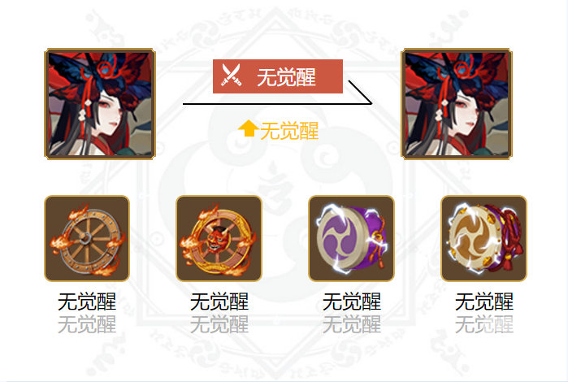This screenshot has height=382, width=568.
Task: Click the yellow upward arrow icon
Action: [248, 128]
